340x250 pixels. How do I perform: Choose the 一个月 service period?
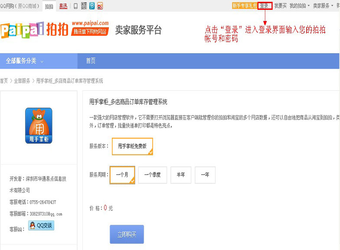122,175
